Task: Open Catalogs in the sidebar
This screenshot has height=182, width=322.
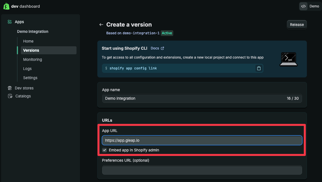Action: tap(23, 96)
